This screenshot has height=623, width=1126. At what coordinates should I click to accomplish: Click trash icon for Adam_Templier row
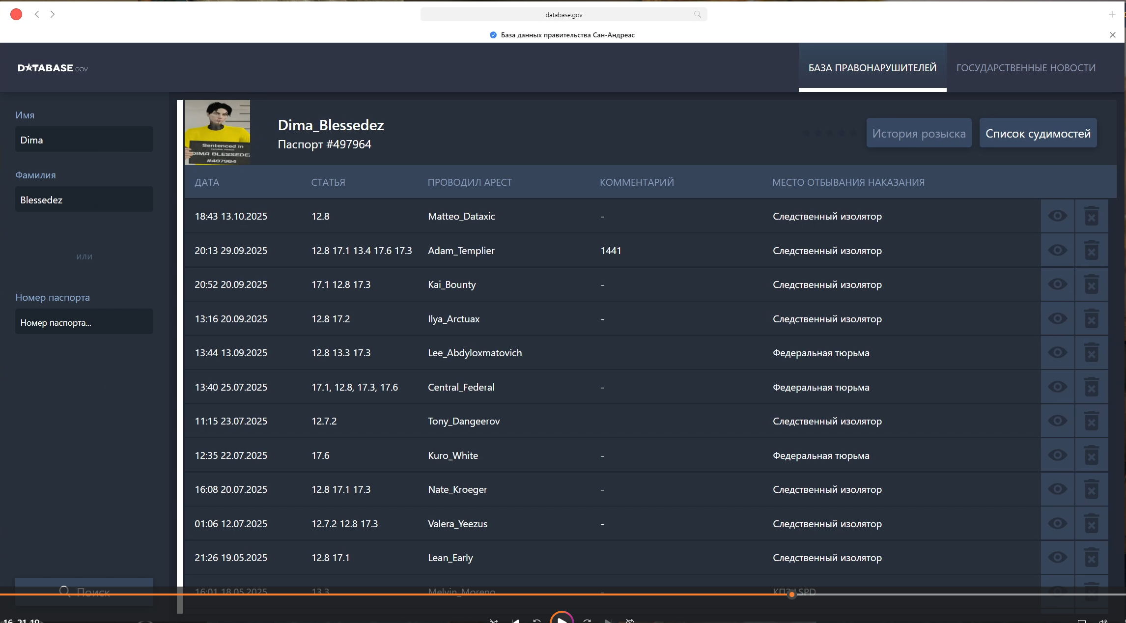(x=1091, y=251)
